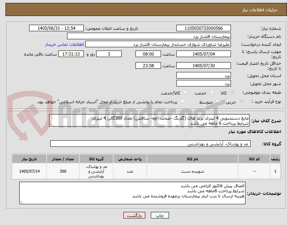Click the resize handle of description textarea
The image size is (287, 225).
(51, 124)
